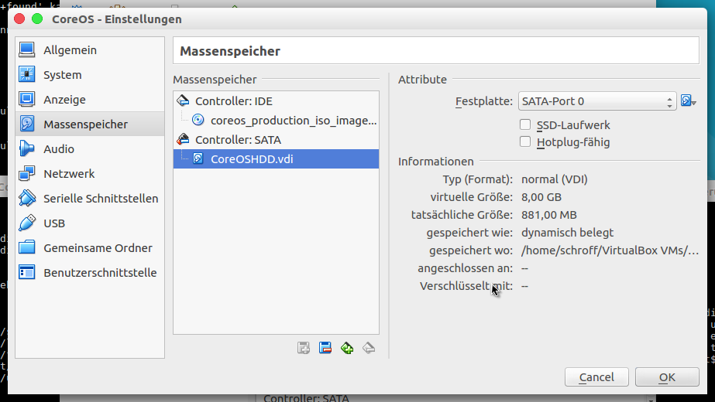The image size is (715, 402).
Task: Open the USB settings page
Action: pyautogui.click(x=90, y=223)
